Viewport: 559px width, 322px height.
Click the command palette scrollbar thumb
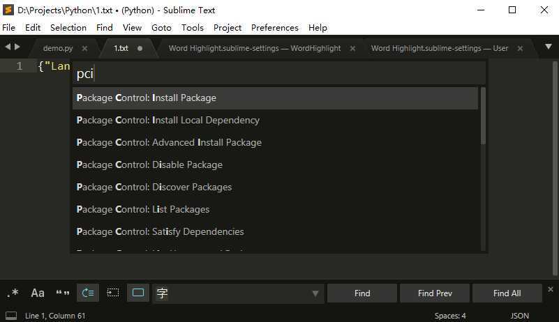tap(483, 116)
